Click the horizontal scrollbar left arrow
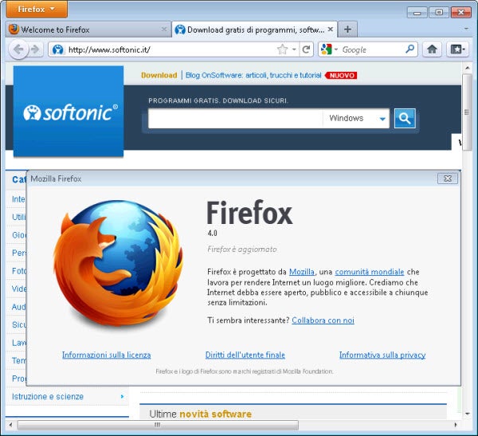Image resolution: width=478 pixels, height=436 pixels. (x=10, y=425)
